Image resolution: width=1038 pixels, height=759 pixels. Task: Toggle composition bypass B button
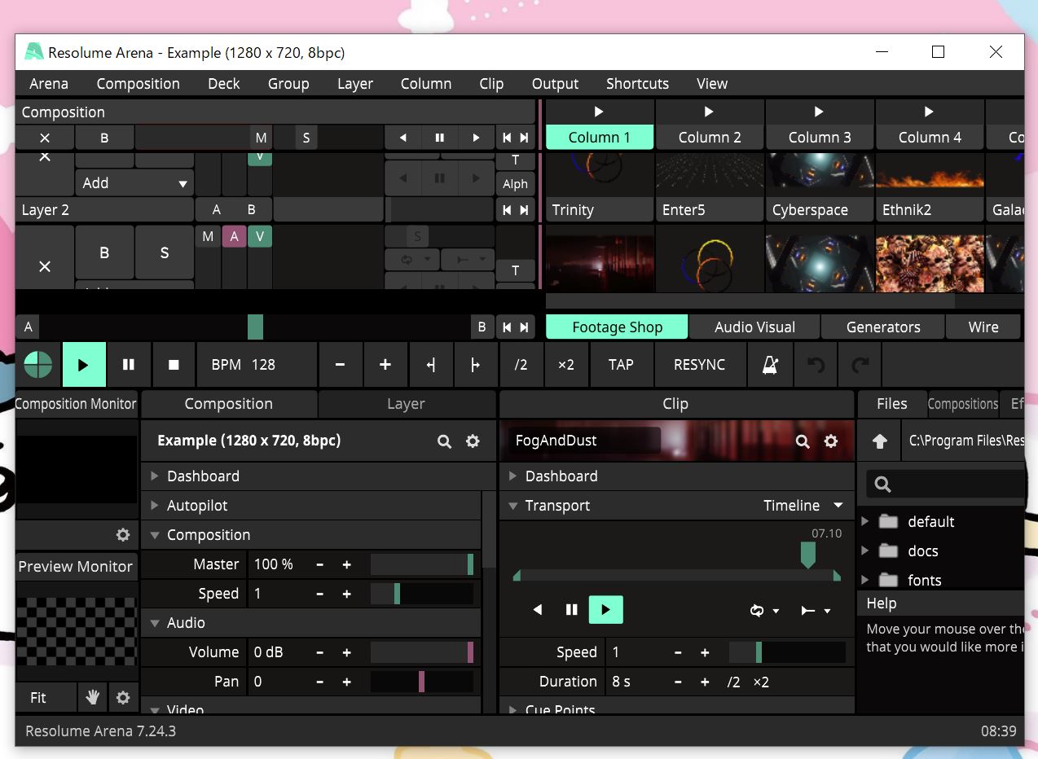pos(104,138)
